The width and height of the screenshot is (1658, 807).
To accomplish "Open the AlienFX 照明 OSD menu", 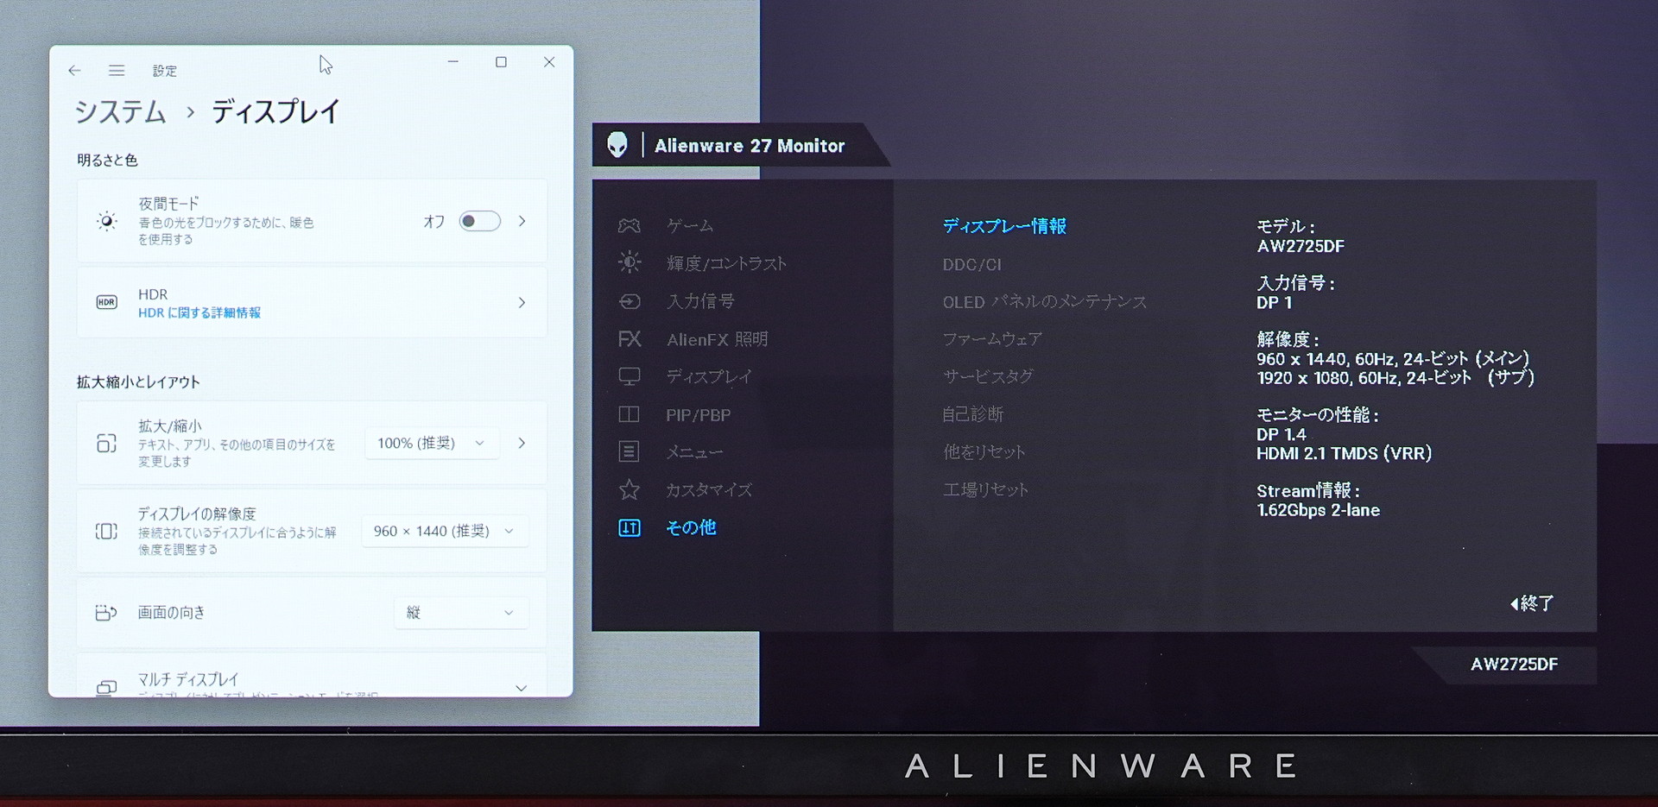I will [717, 339].
